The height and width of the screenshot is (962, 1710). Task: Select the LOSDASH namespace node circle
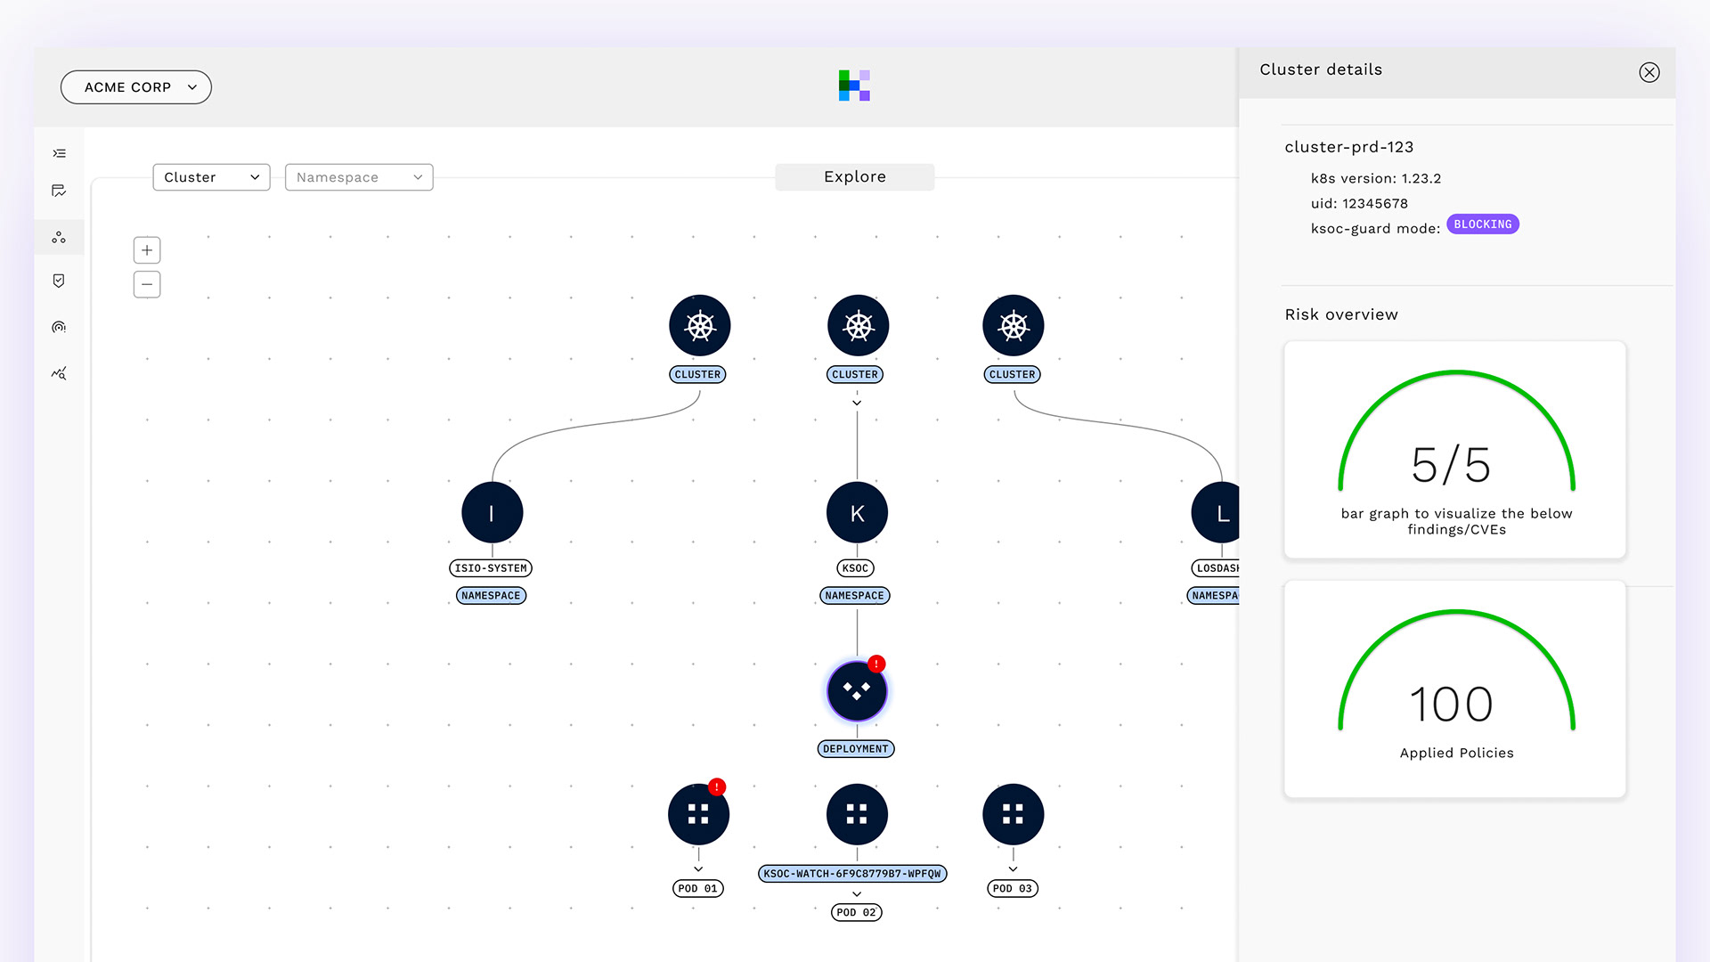point(1216,513)
